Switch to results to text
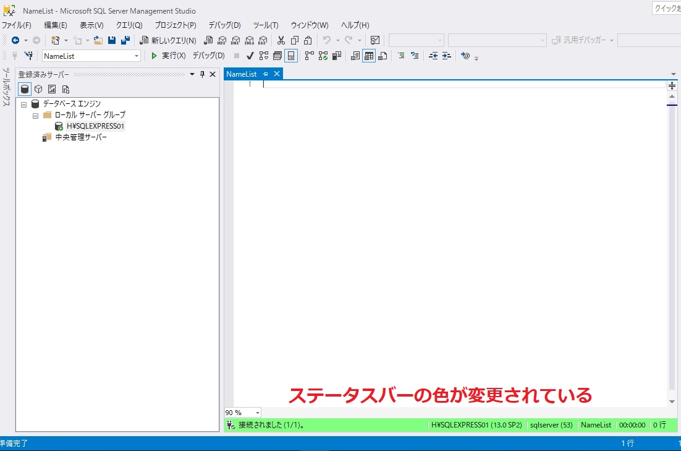The height and width of the screenshot is (451, 681). pos(355,56)
